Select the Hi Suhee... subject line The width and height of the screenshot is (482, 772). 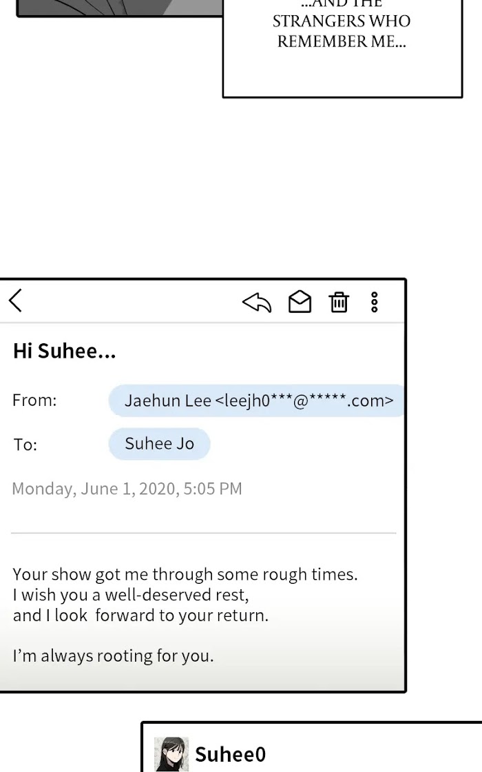point(65,351)
